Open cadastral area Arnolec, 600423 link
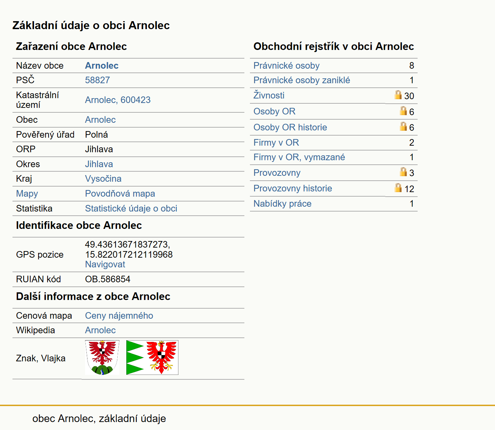 (x=118, y=100)
